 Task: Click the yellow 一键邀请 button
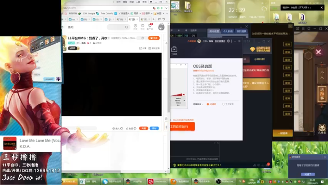[282, 133]
